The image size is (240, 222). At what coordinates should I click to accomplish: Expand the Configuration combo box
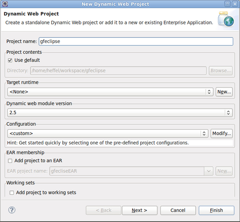(108, 133)
